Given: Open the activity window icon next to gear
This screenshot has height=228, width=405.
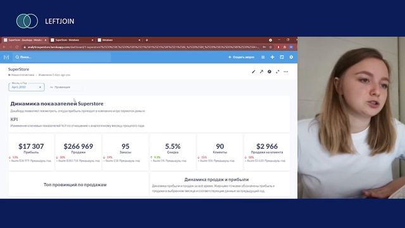Looking at the screenshot, I should click(x=282, y=57).
